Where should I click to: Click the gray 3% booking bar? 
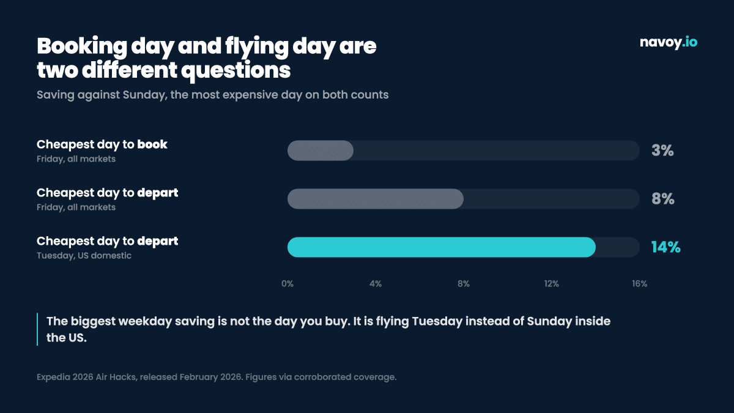coord(321,151)
